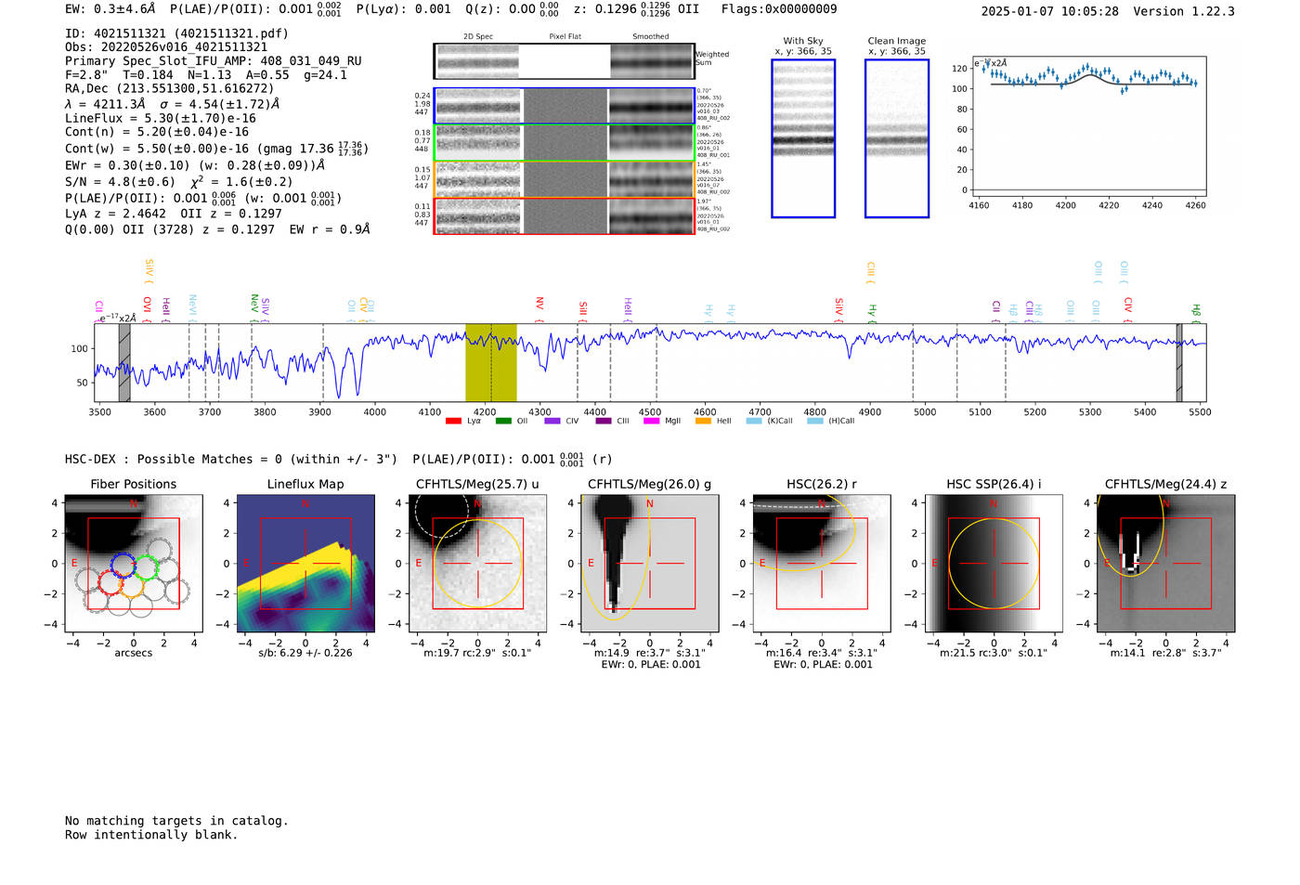Click the Weighted Sum 2D spectrum strip
This screenshot has width=1300, height=885.
(565, 61)
